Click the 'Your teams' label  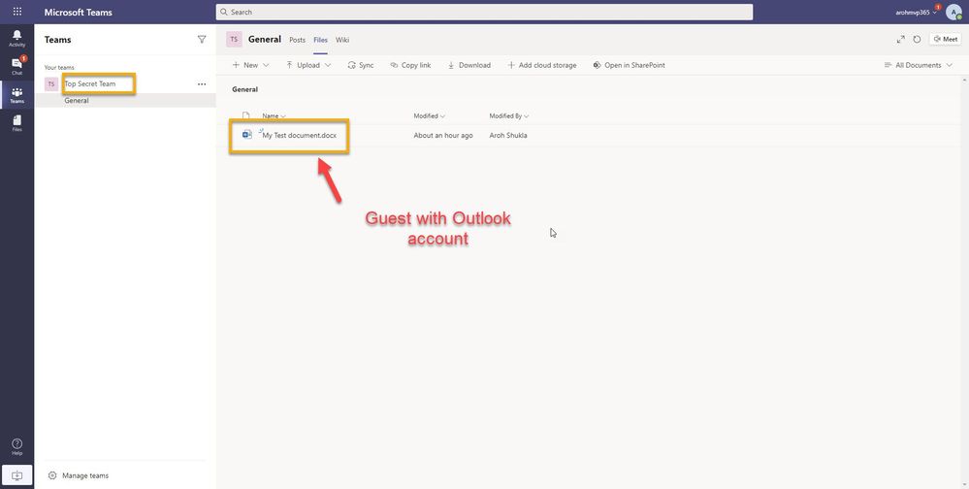[x=59, y=67]
